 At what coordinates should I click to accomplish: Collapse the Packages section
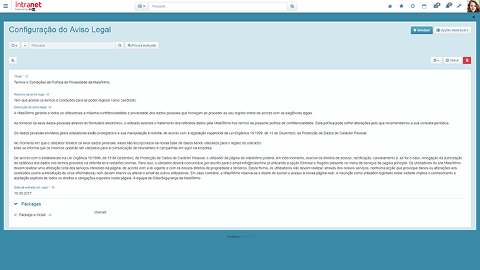[x=16, y=204]
